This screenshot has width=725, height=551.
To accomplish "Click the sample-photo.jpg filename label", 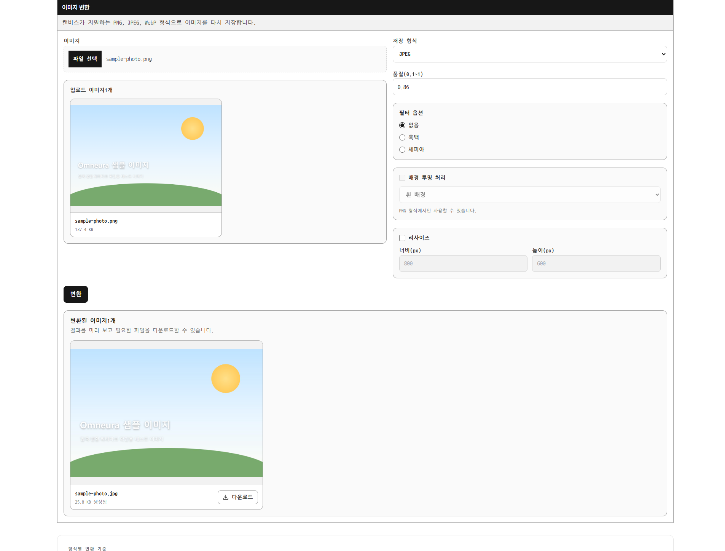I will coord(96,494).
